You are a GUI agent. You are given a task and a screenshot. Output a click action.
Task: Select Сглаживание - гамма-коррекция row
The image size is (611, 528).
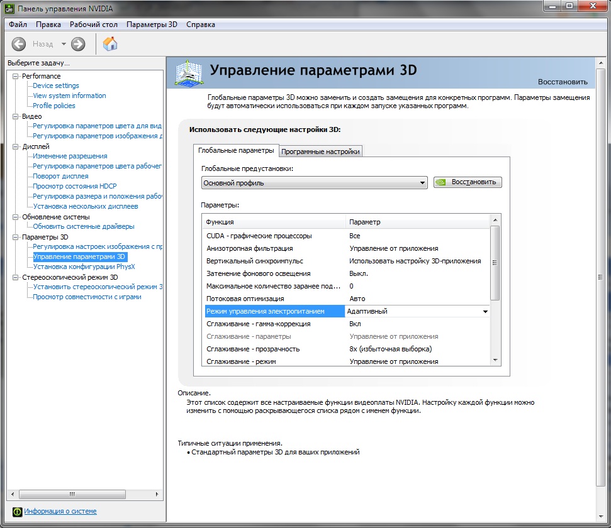click(347, 324)
